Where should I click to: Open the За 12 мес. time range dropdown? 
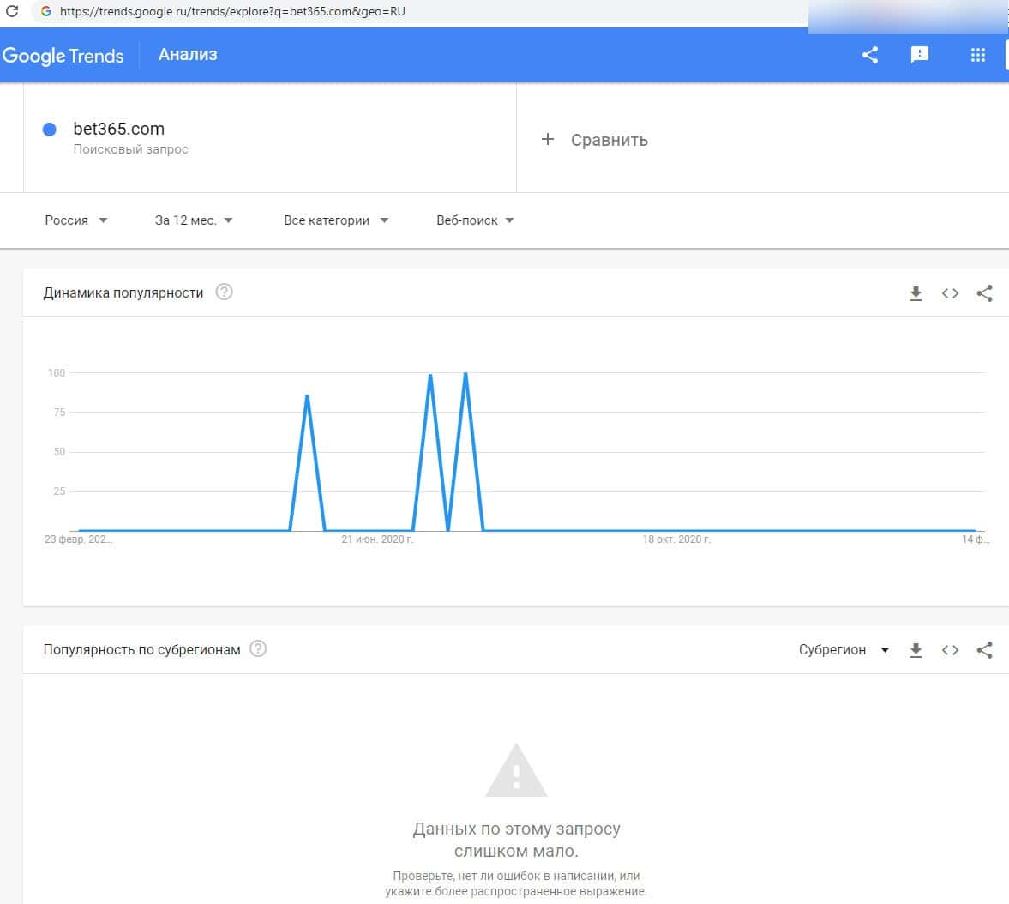point(193,220)
